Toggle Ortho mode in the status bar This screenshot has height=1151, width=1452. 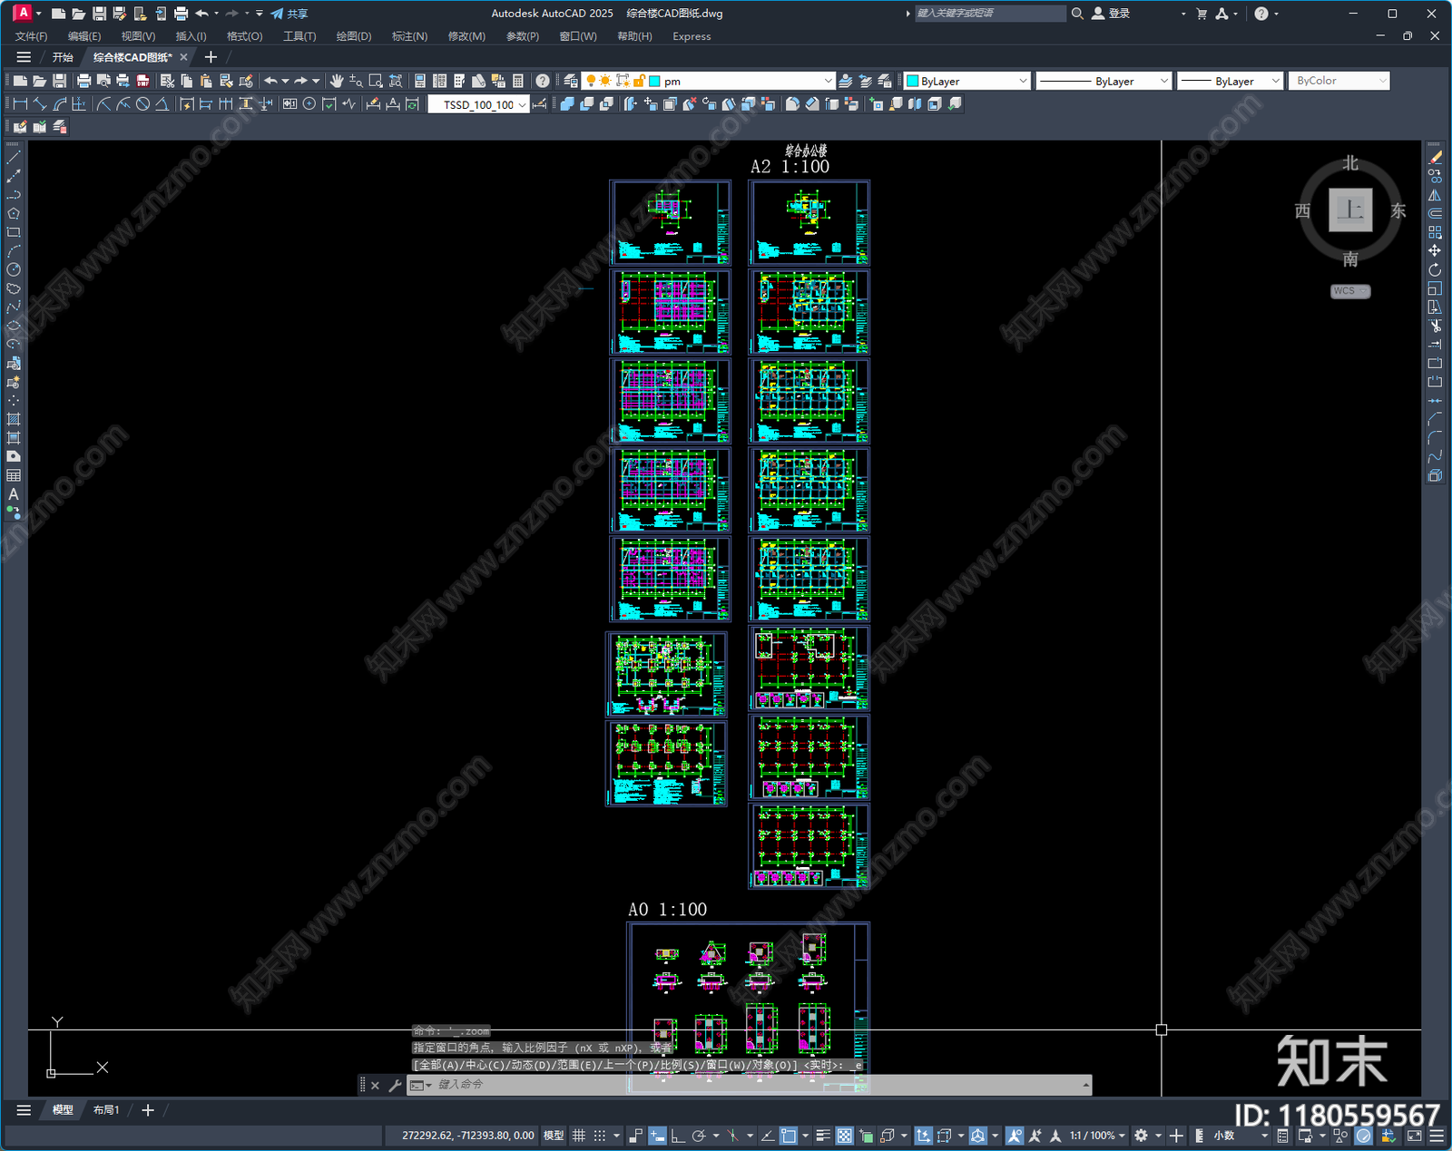tap(678, 1136)
